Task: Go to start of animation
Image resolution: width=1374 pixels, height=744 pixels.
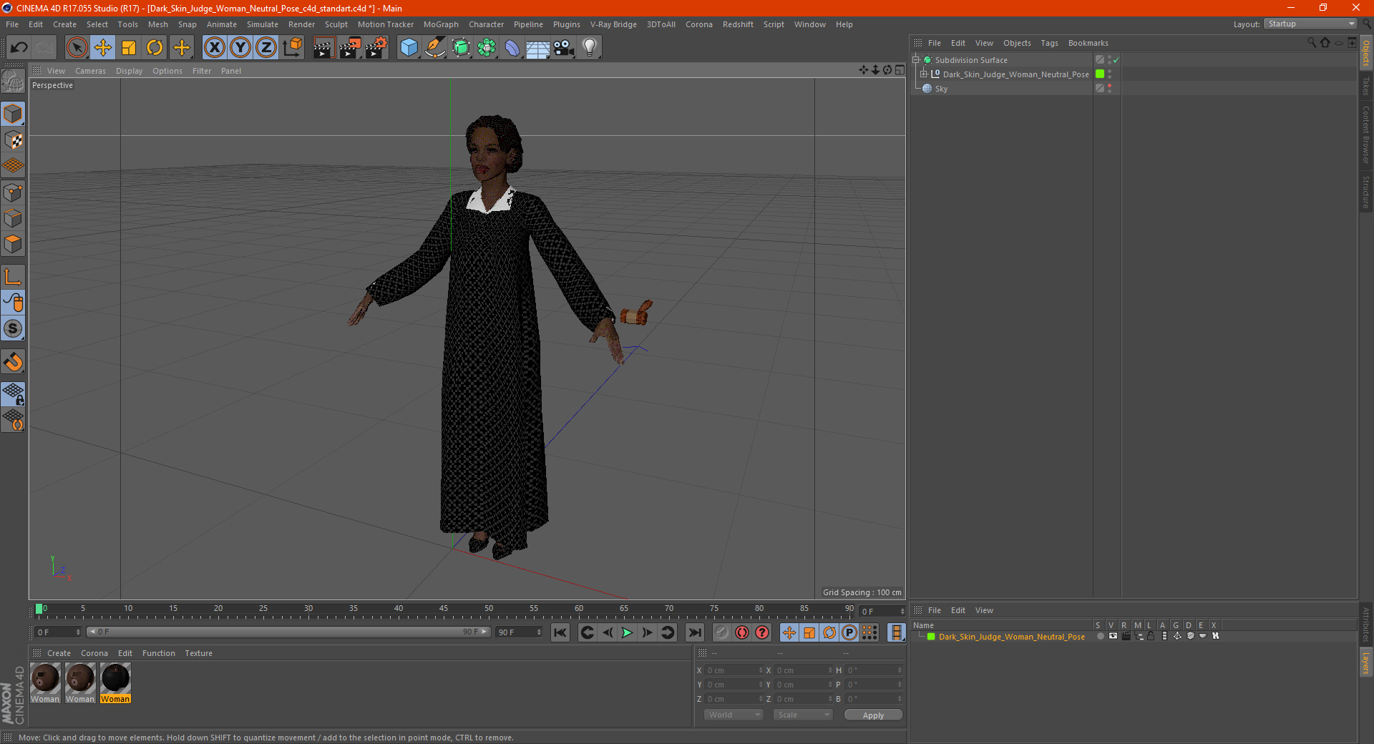Action: point(560,632)
